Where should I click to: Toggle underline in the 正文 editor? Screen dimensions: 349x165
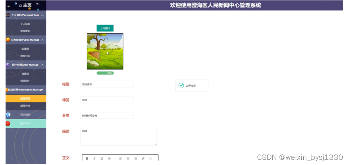click(x=102, y=159)
